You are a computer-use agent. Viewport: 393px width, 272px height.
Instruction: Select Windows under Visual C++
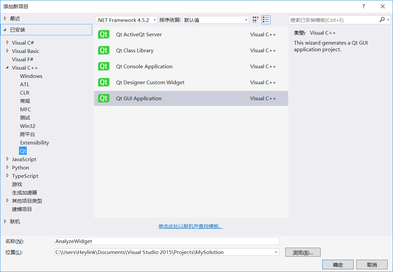click(x=31, y=76)
